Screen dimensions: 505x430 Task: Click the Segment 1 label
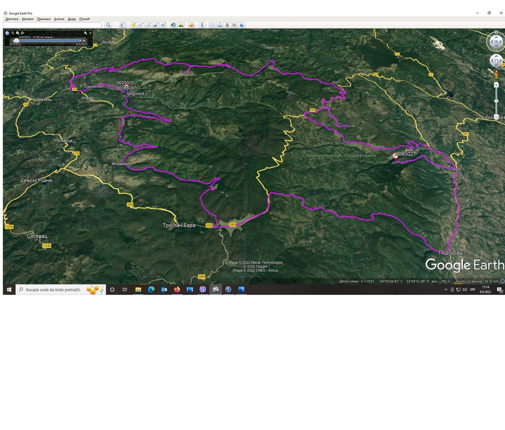[137, 94]
